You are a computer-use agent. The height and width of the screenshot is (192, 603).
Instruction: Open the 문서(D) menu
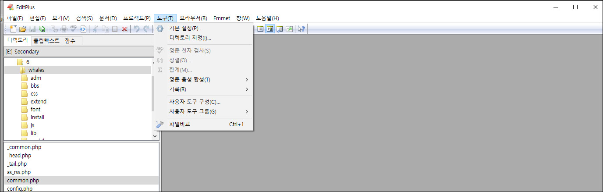pyautogui.click(x=108, y=18)
